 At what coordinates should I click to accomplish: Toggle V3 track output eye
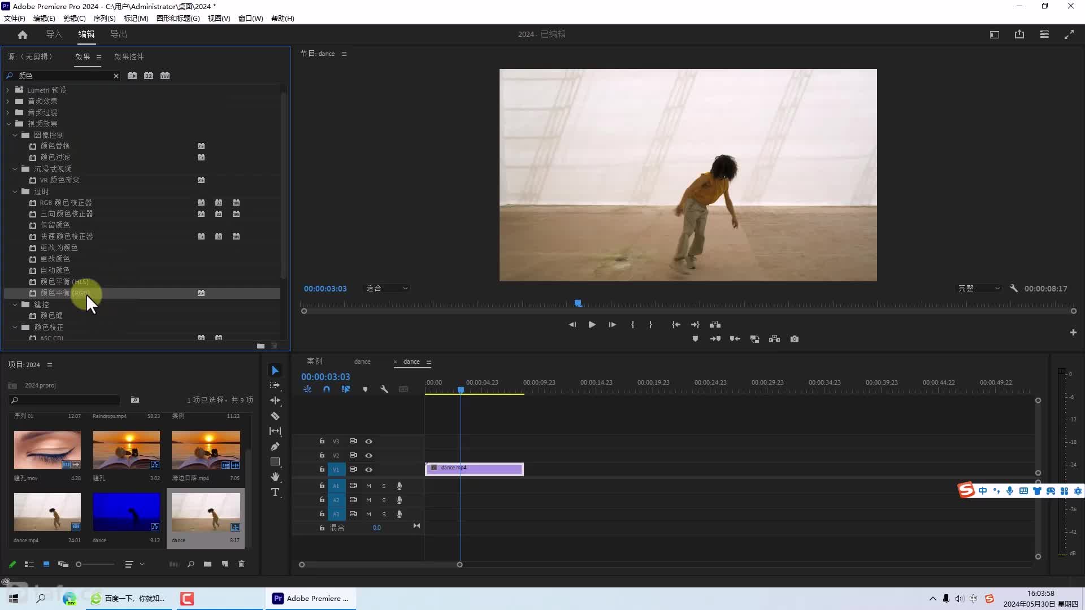point(368,441)
